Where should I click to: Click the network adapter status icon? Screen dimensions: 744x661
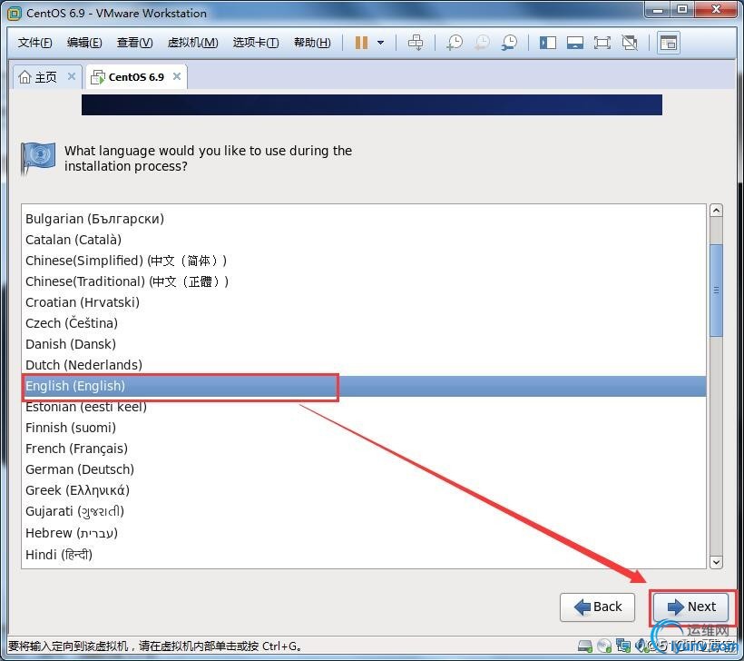tap(623, 646)
